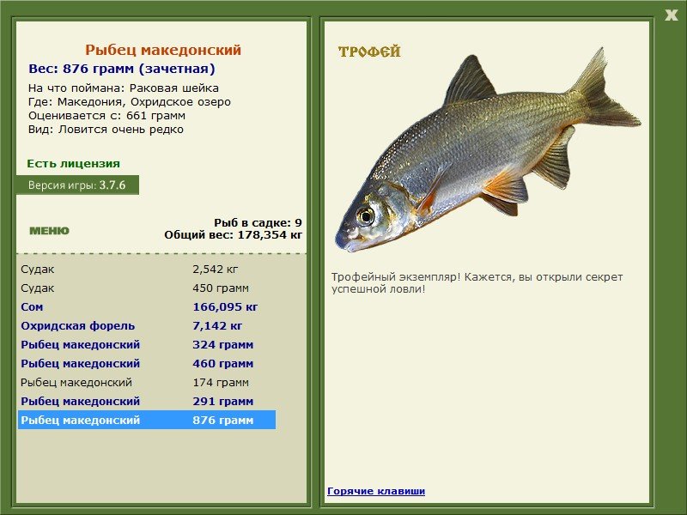Select the Охридская форель 7,142 кг row
This screenshot has height=515, width=687.
click(x=147, y=326)
